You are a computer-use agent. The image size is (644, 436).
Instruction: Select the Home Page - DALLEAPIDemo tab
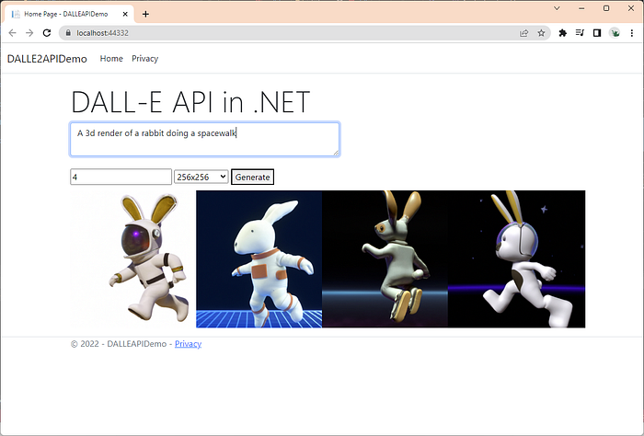[69, 14]
